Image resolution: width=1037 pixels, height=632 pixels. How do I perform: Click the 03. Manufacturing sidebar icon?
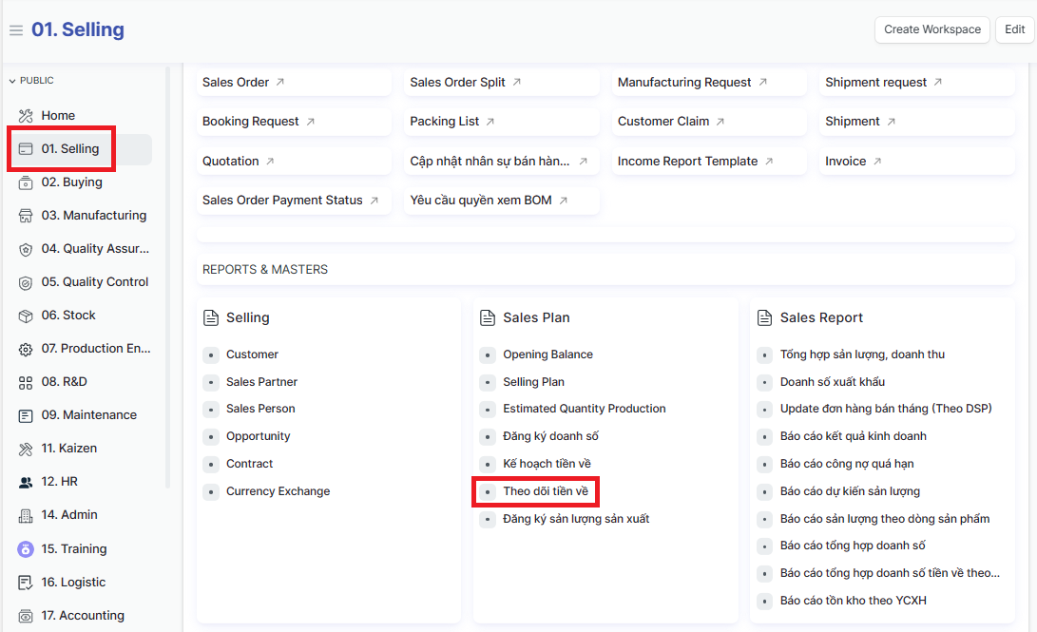point(26,216)
